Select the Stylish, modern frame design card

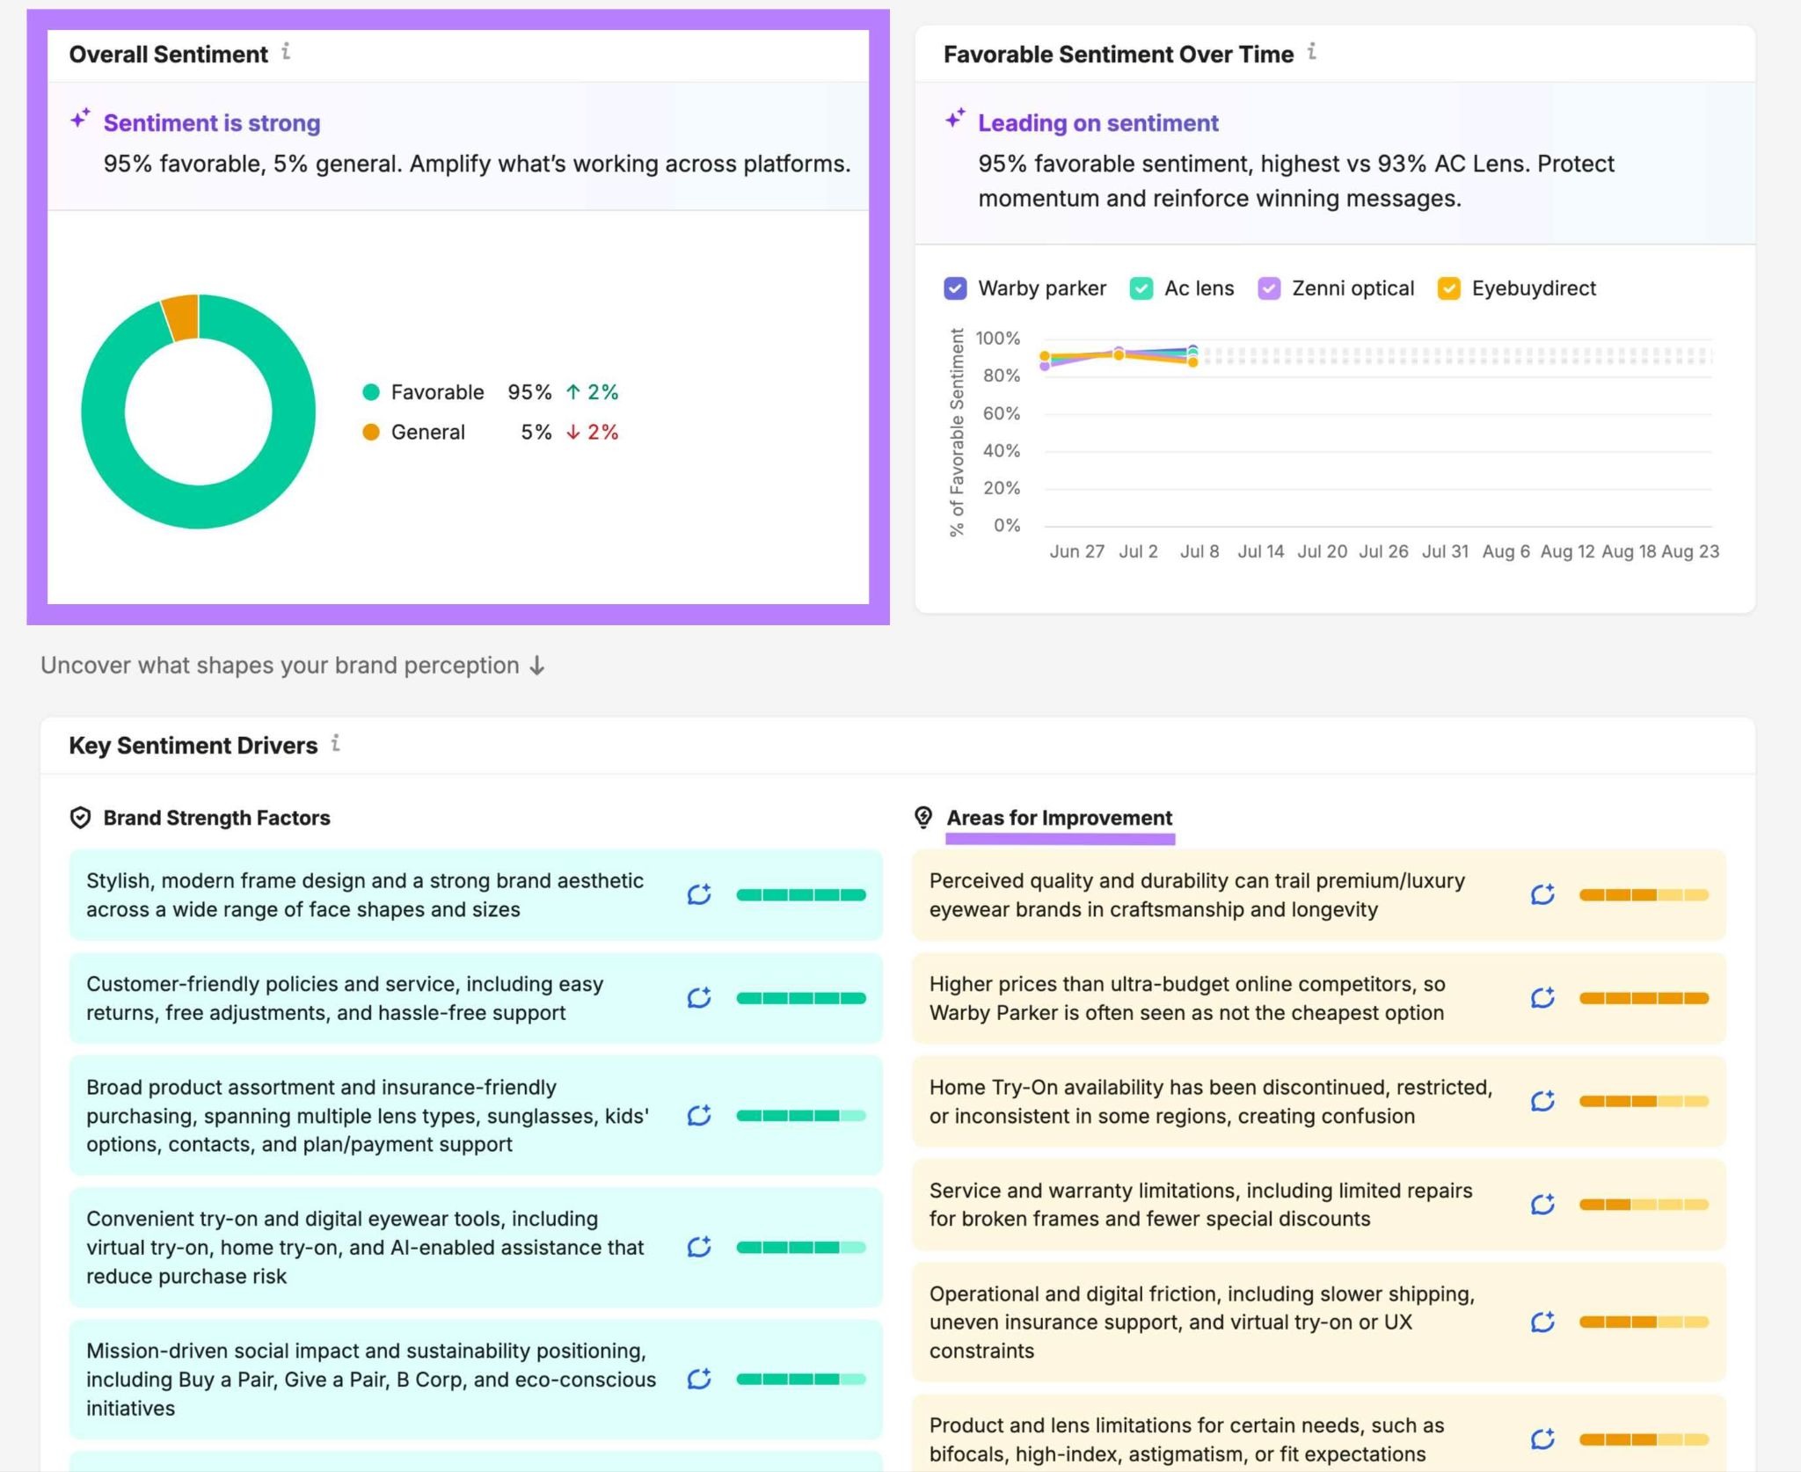(476, 895)
